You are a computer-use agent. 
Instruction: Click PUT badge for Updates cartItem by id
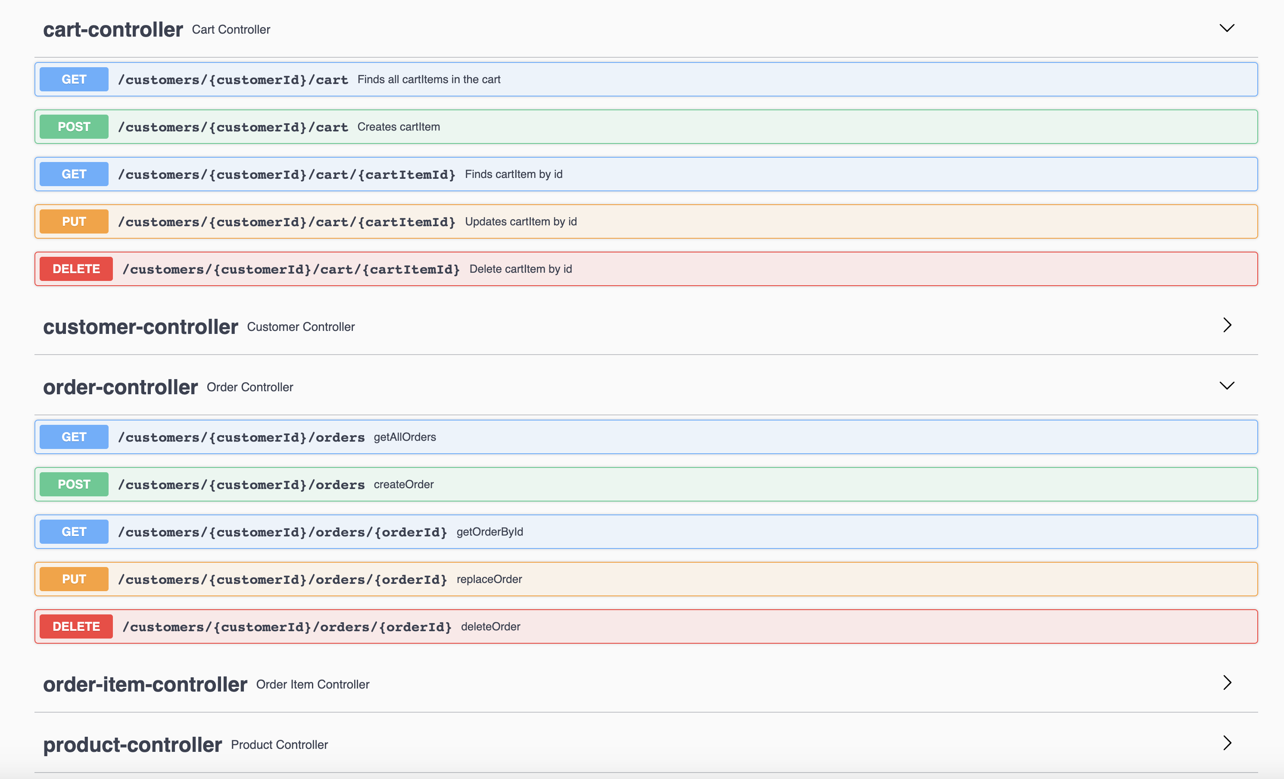pos(74,221)
